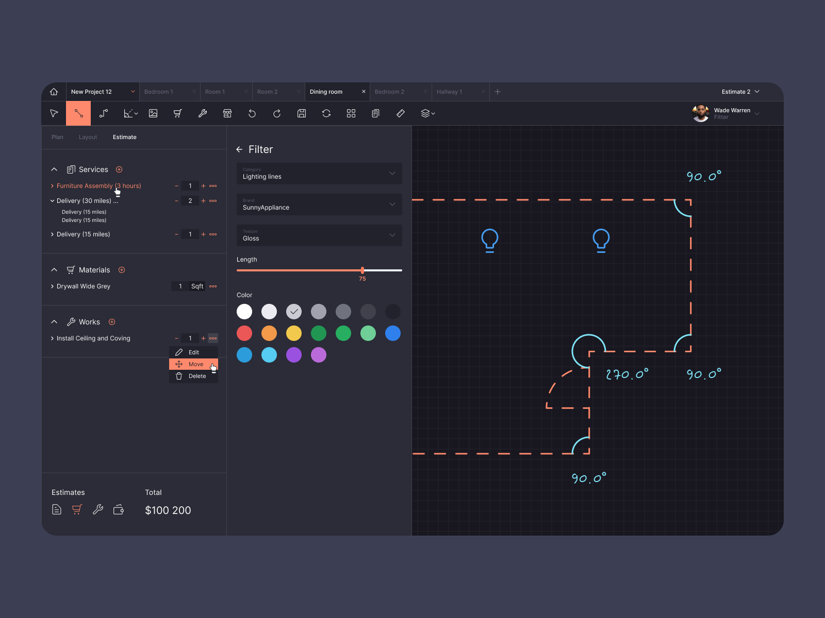Collapse the Delivery (30 miles) entry

click(x=52, y=201)
